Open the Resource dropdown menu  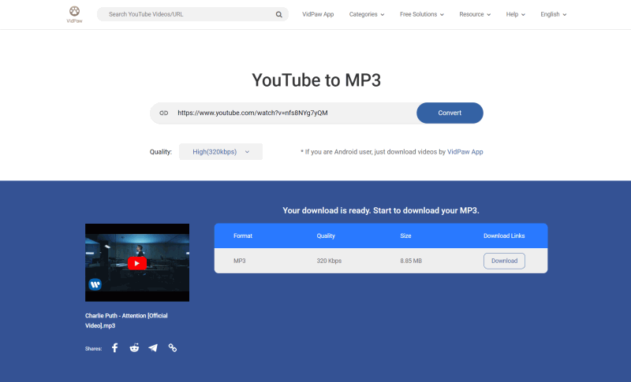pyautogui.click(x=475, y=14)
